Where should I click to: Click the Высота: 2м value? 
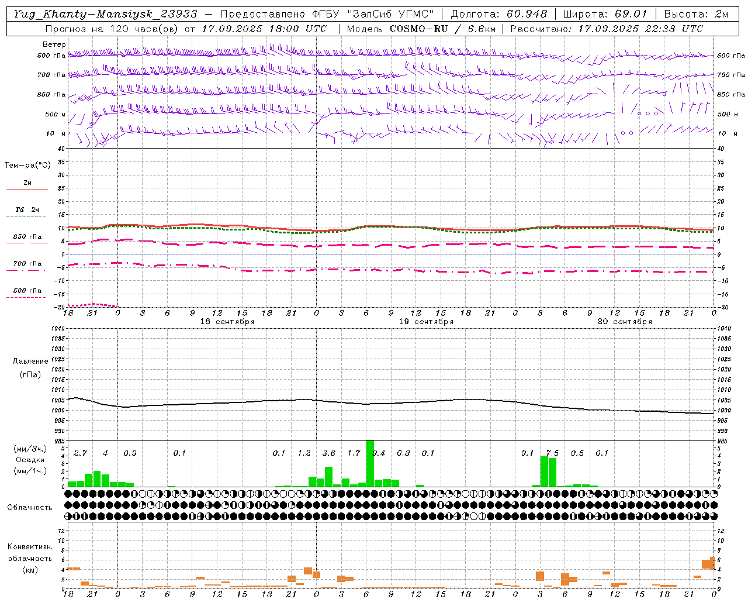tap(696, 14)
